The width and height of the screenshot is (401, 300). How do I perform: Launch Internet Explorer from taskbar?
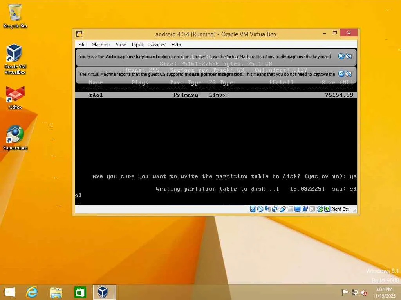[x=32, y=292]
